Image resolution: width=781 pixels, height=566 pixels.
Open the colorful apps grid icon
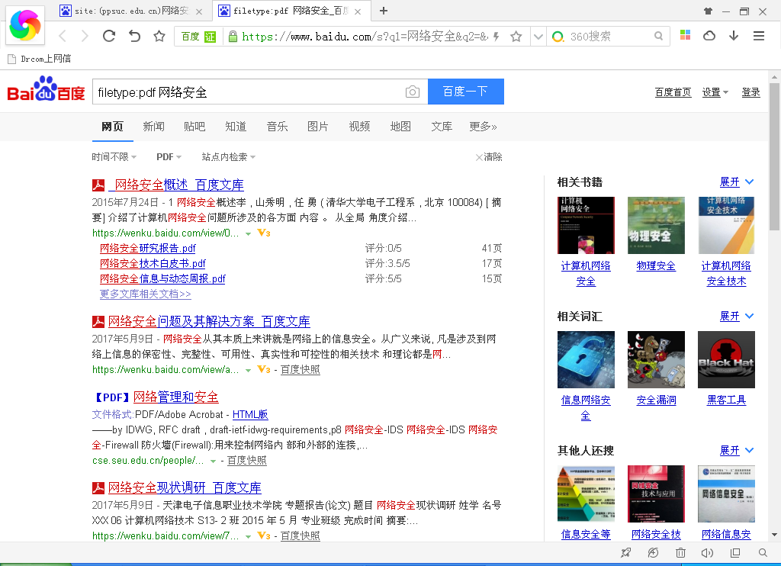click(686, 35)
